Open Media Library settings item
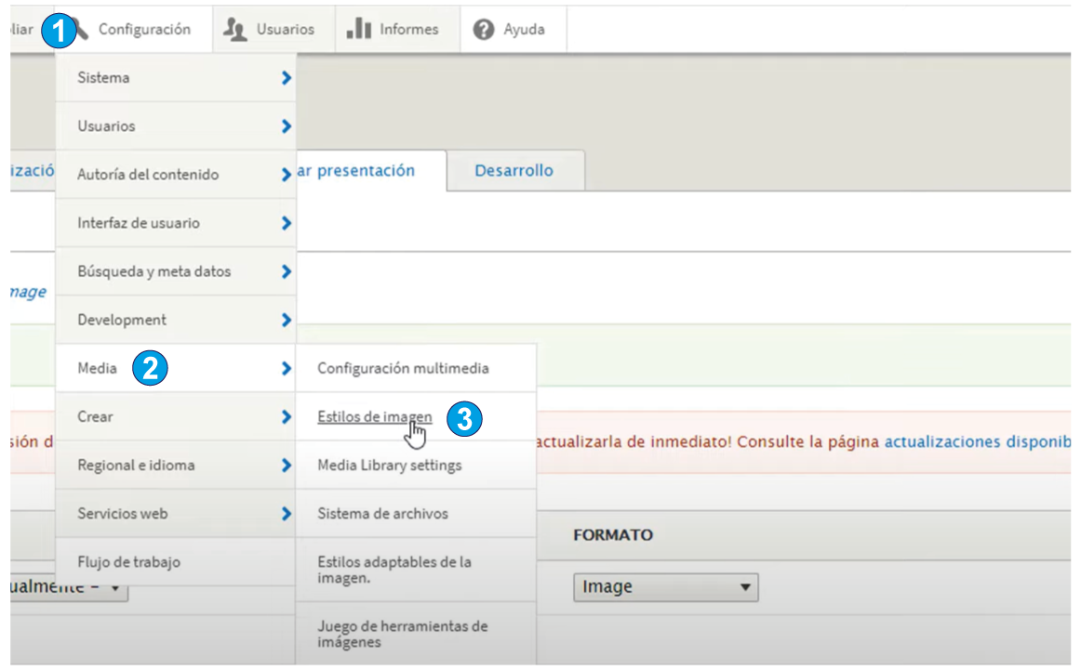This screenshot has width=1081, height=670. (x=416, y=466)
